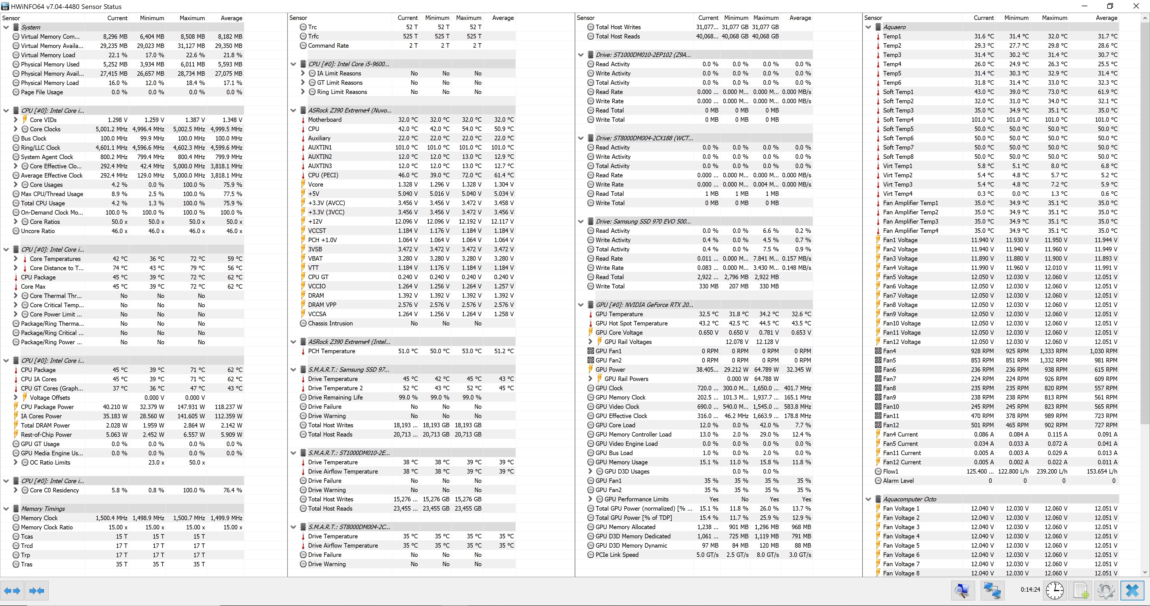This screenshot has width=1150, height=606.
Task: Select the CPU Package Power row
Action: coord(47,407)
